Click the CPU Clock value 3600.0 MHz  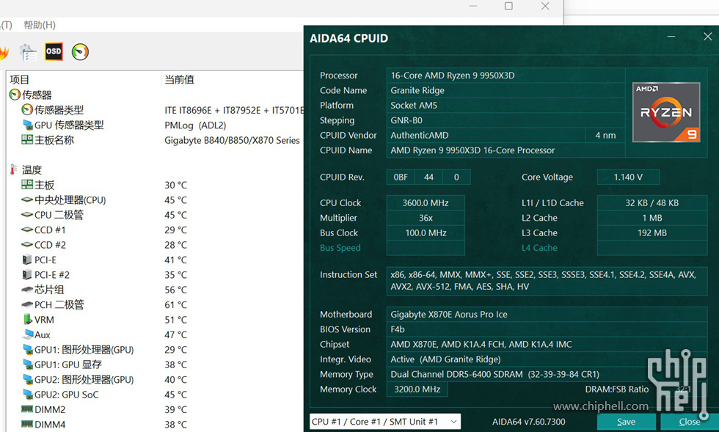pos(426,202)
